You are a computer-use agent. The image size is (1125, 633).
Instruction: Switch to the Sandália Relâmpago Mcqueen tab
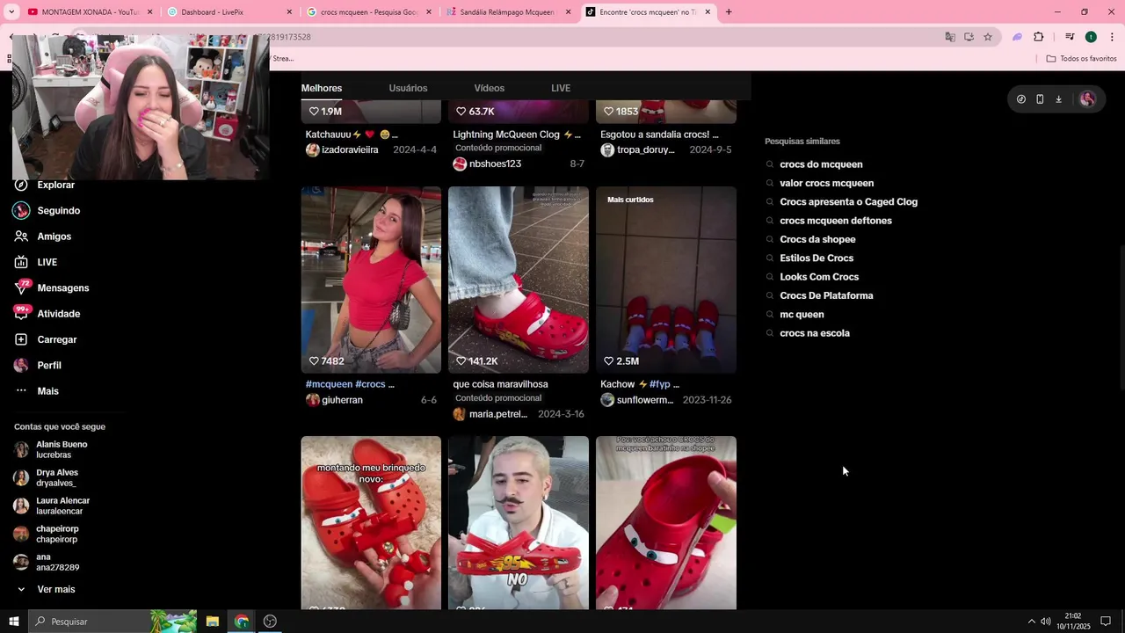coord(508,12)
